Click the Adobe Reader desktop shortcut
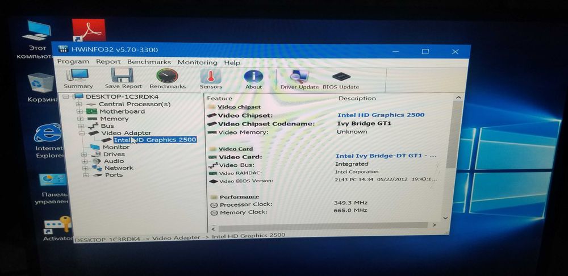Viewport: 568px width, 276px height. click(89, 31)
